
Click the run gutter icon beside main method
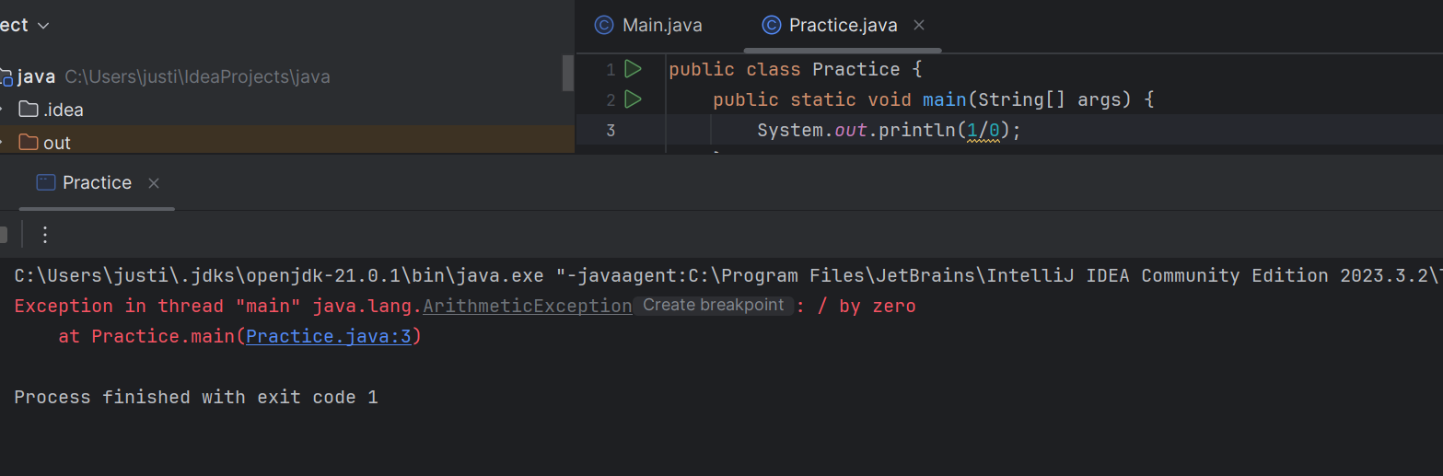633,99
